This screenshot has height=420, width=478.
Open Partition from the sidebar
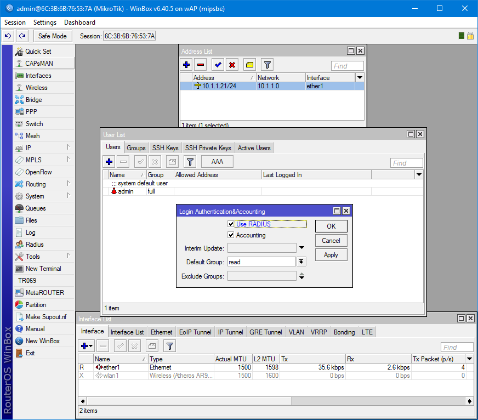click(44, 305)
